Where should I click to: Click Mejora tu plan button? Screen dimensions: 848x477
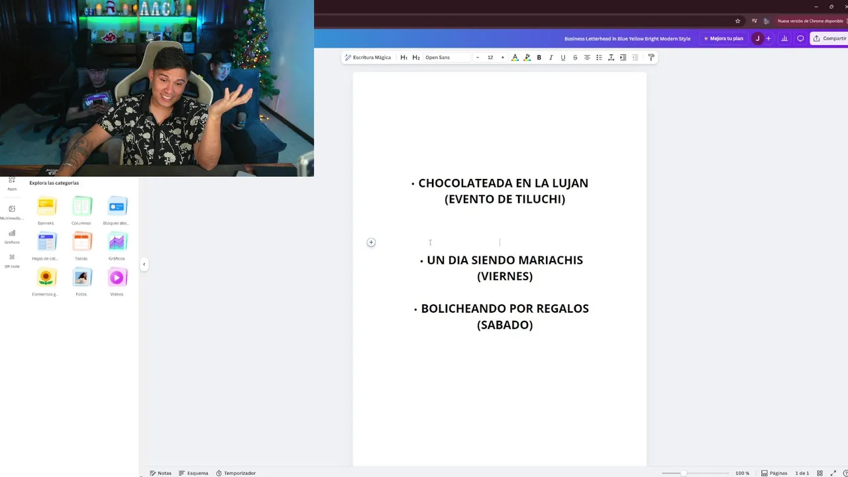tap(723, 38)
